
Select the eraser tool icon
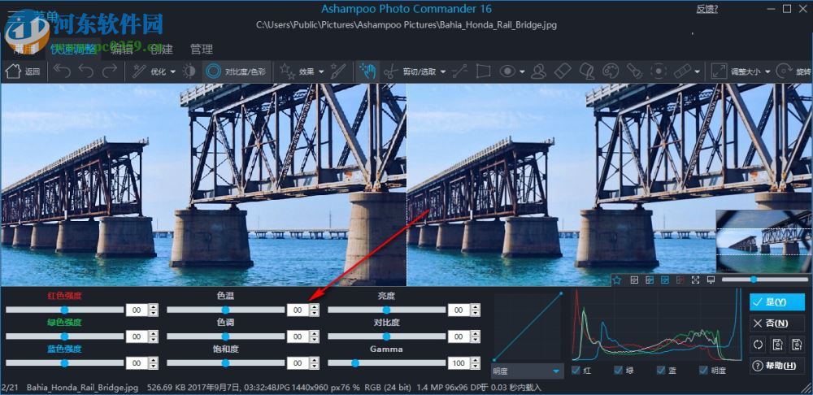click(x=563, y=72)
